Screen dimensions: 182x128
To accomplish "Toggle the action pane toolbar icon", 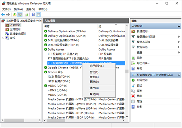I will [38, 15].
